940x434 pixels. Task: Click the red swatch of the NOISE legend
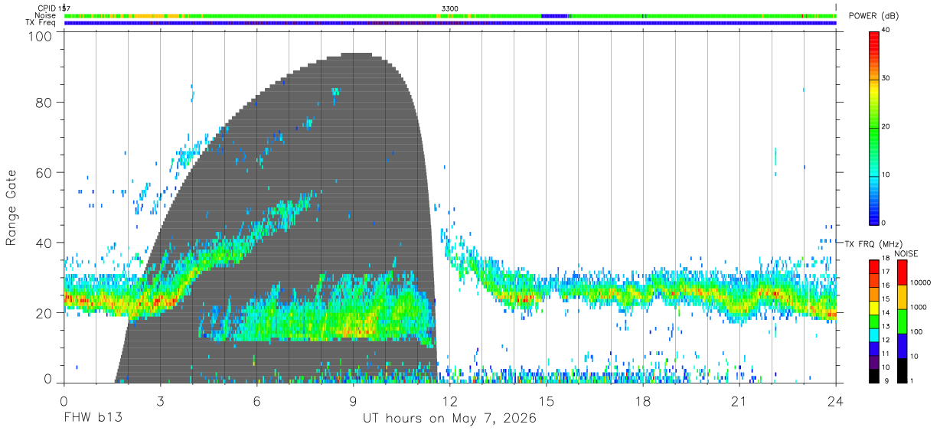(x=902, y=272)
